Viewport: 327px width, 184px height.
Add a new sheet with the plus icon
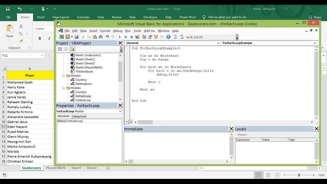click(108, 168)
